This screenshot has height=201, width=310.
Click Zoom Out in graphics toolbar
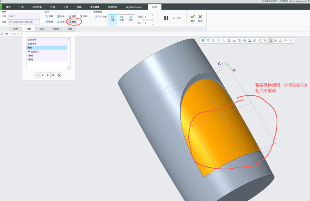(x=224, y=41)
